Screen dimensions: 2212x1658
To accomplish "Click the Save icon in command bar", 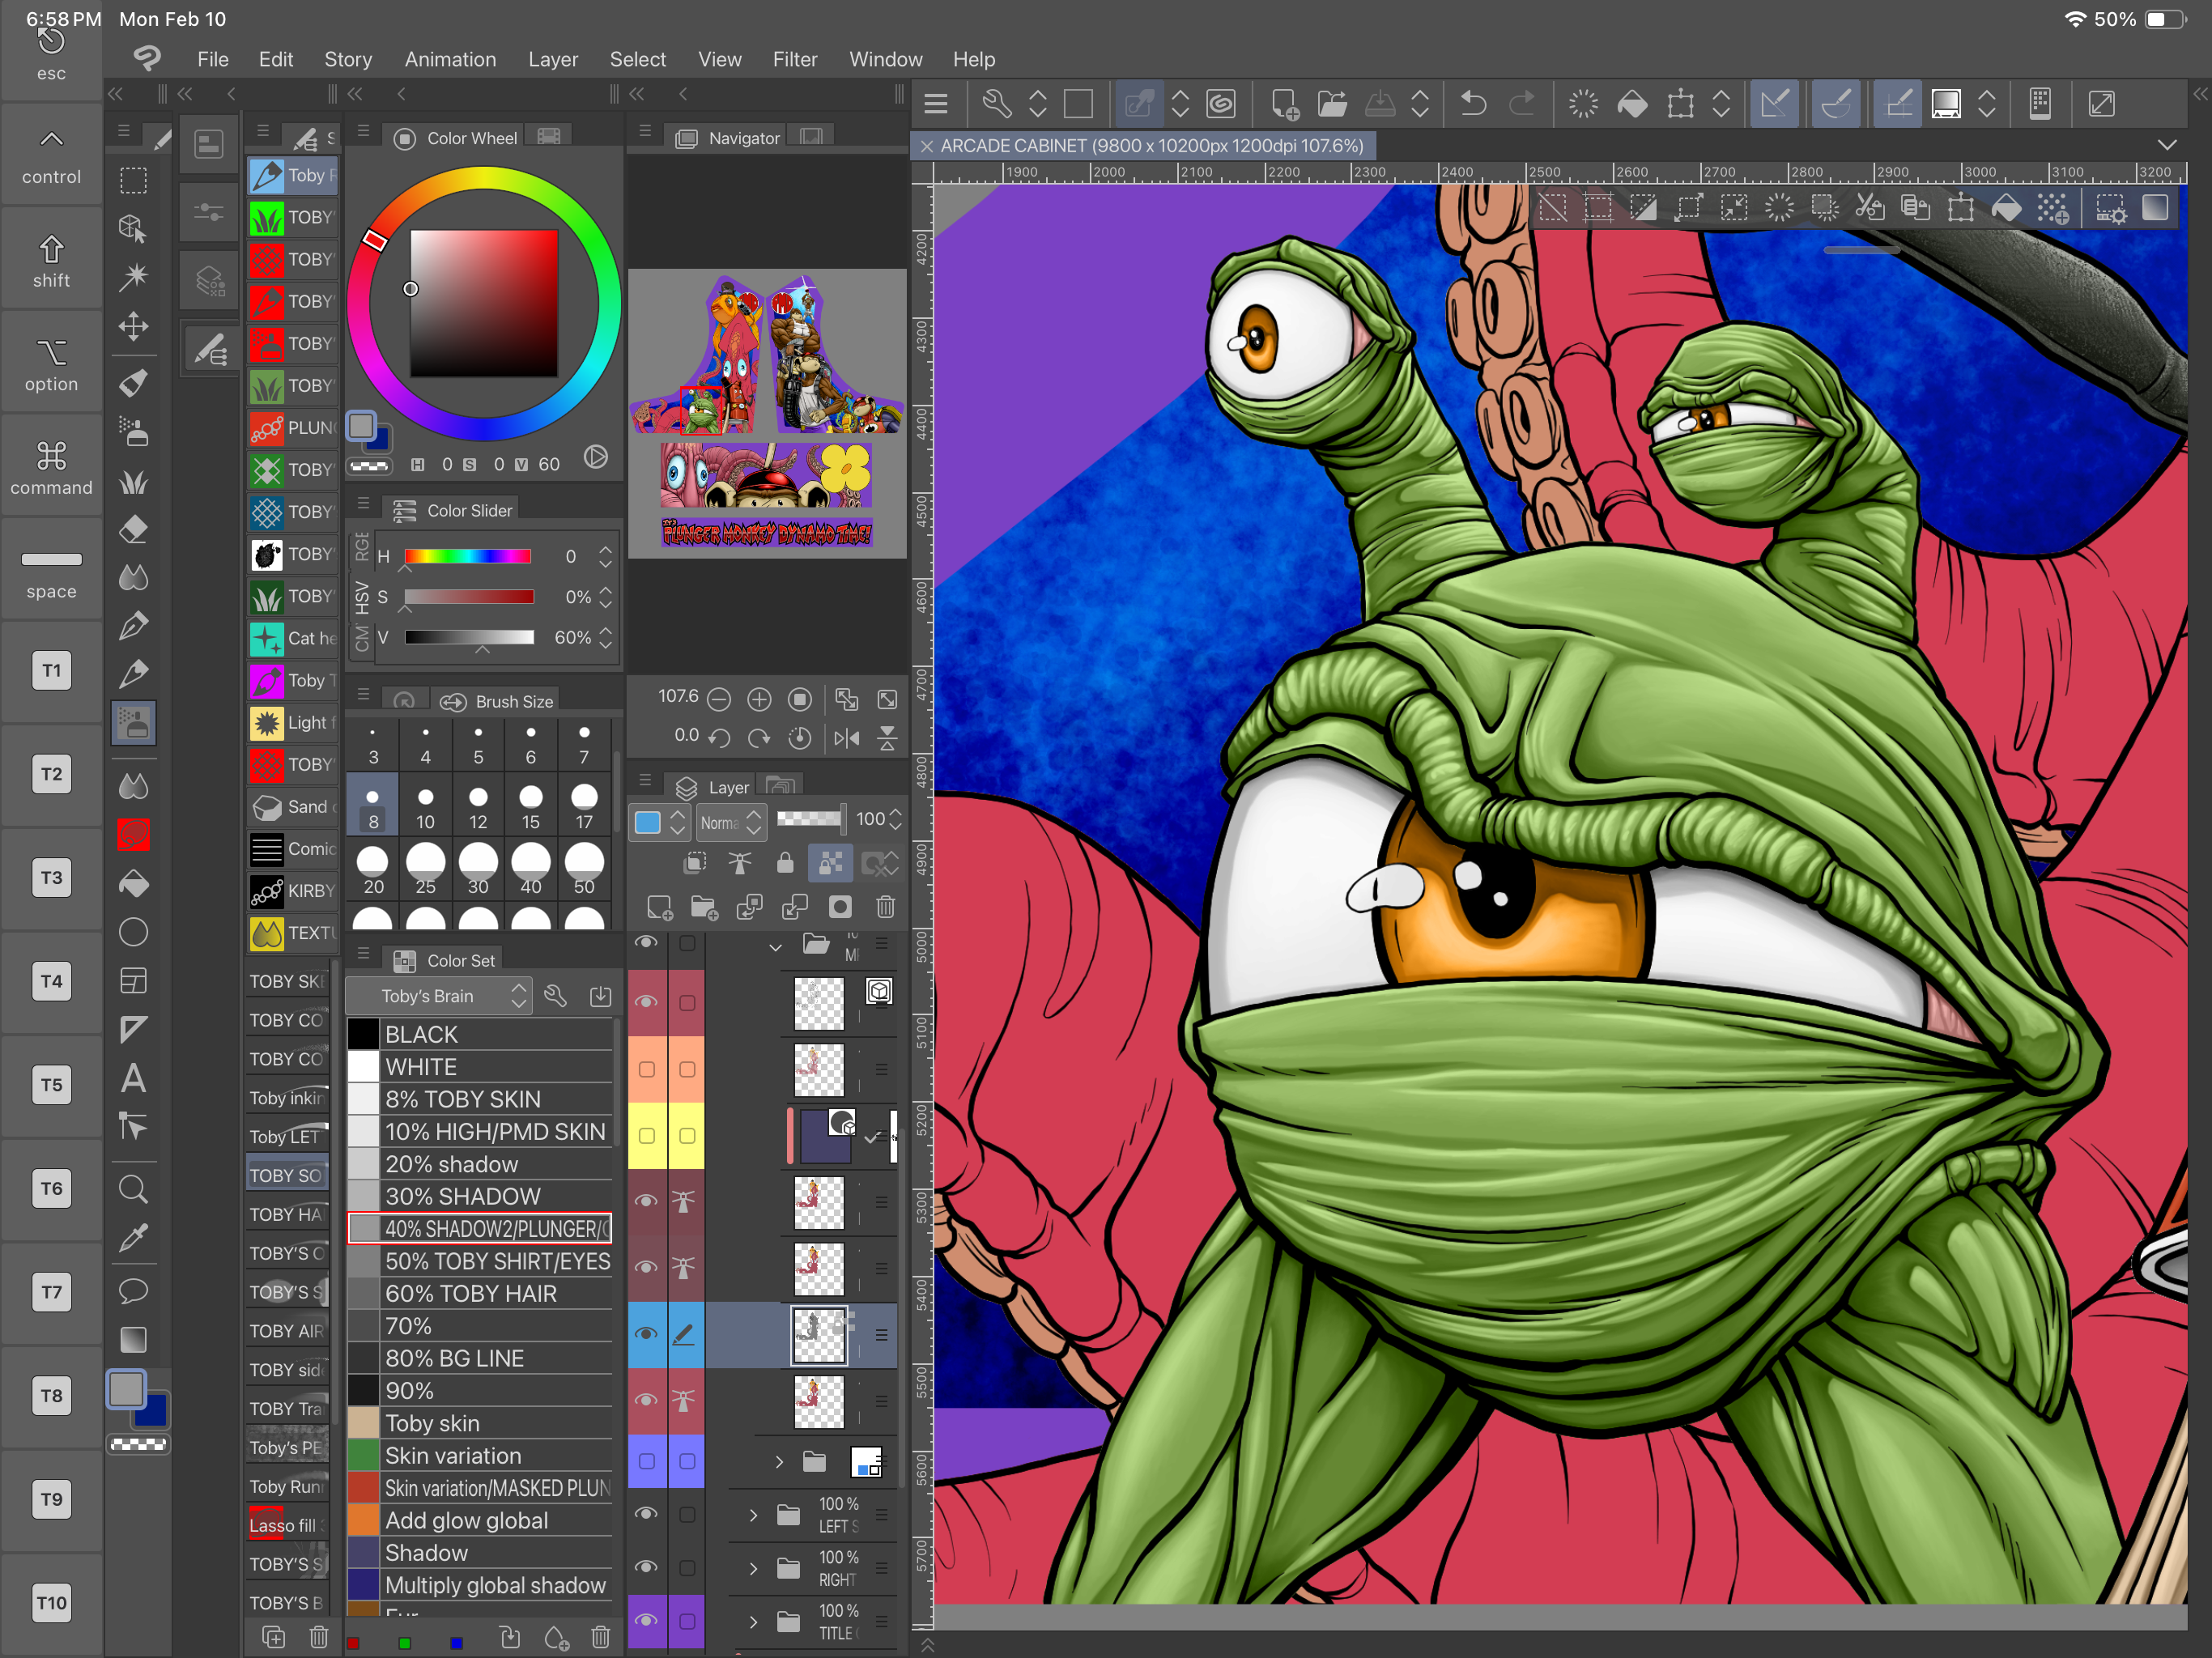I will [1380, 104].
